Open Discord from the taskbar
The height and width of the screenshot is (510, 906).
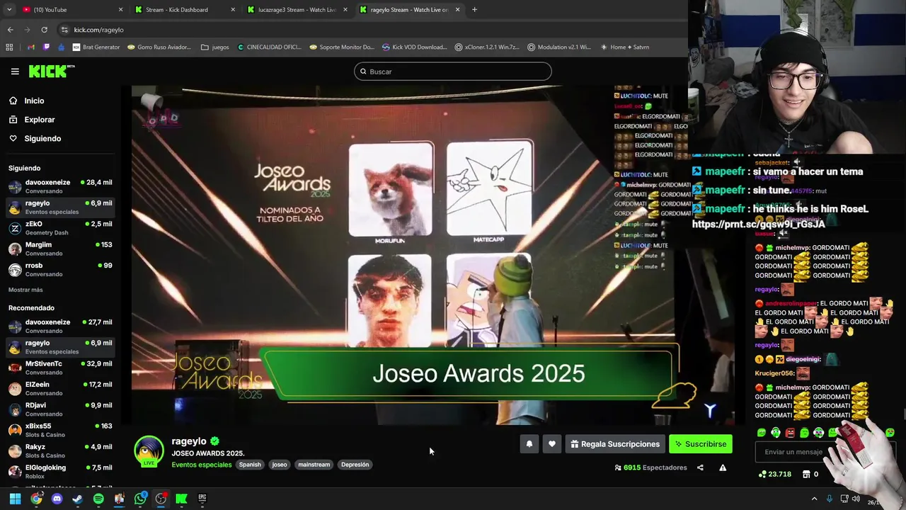tap(57, 499)
